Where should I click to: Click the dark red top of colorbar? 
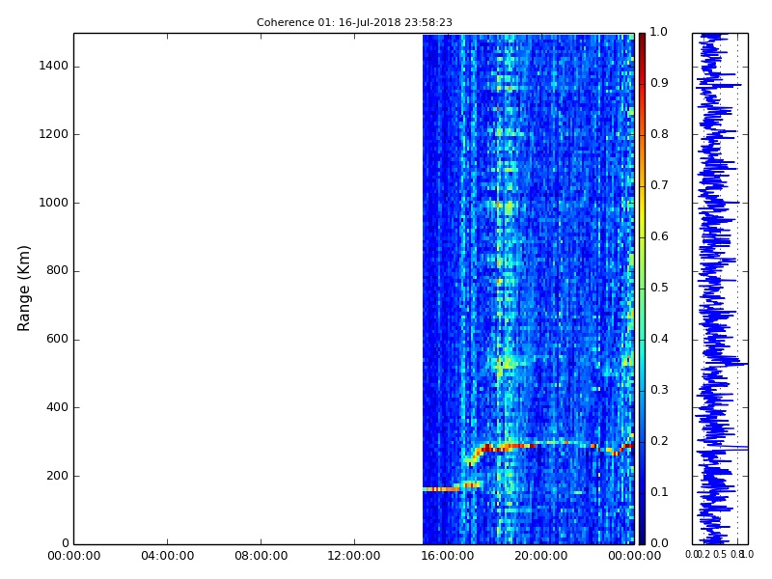pos(642,37)
